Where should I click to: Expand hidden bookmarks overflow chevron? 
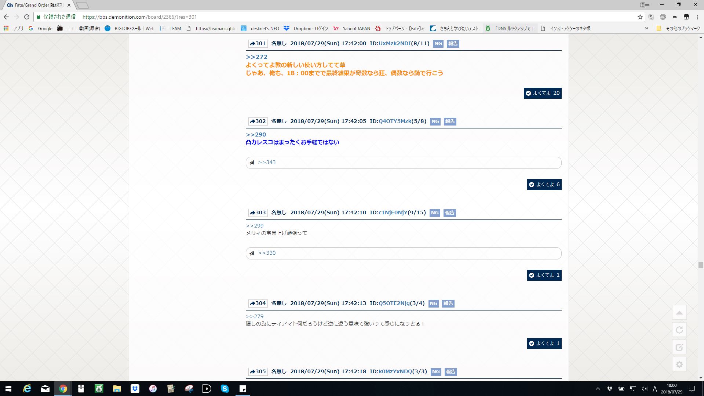click(646, 28)
